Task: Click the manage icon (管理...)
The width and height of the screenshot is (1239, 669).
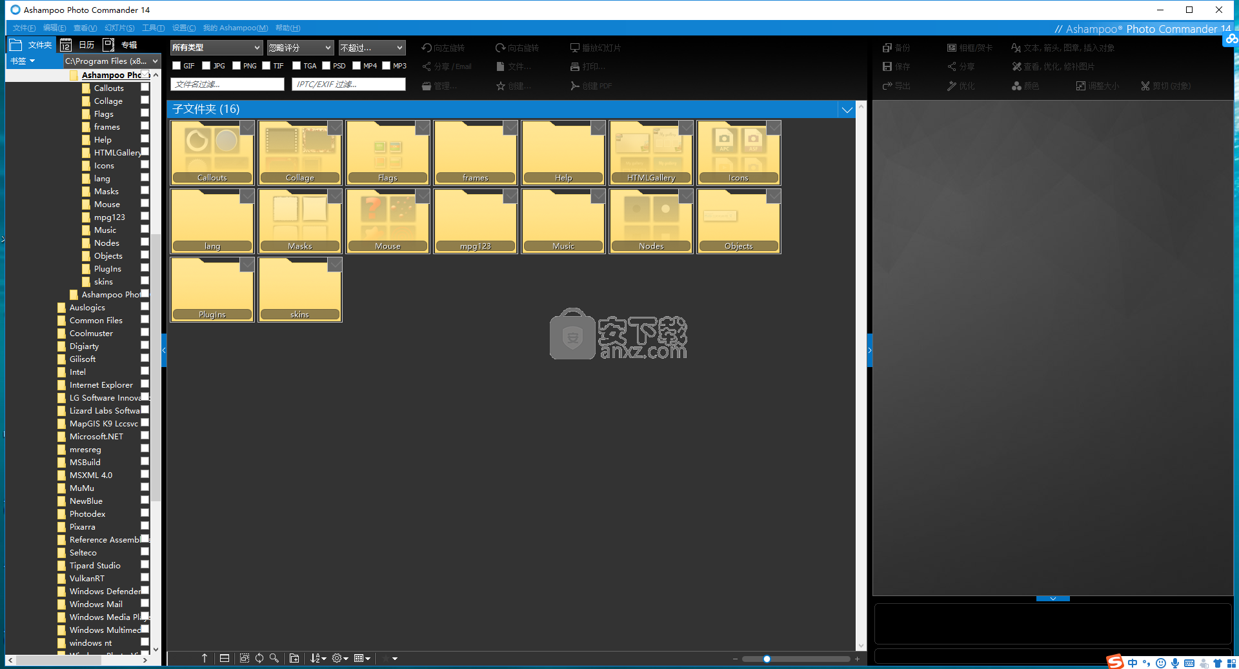Action: (427, 86)
